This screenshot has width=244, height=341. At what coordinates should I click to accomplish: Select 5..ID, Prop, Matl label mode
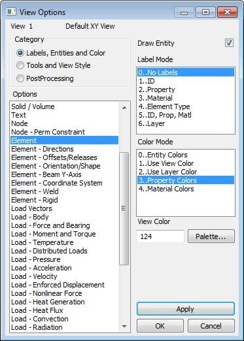[x=186, y=115]
